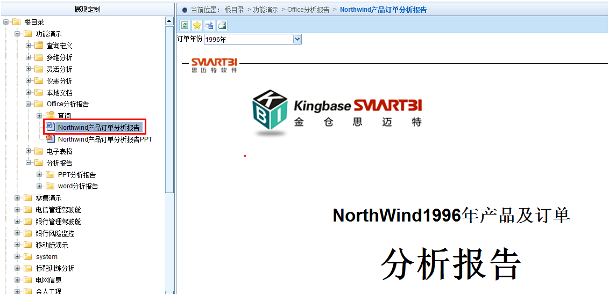The image size is (609, 295).
Task: Click the folder icon beside 多维分析
Action: point(38,58)
